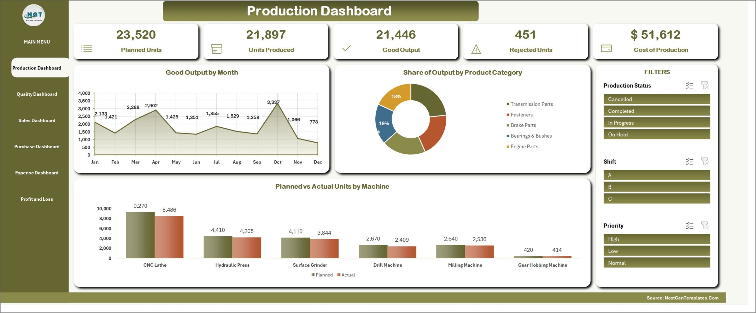The image size is (756, 313).
Task: Toggle multi-select for Priority slicer
Action: click(x=689, y=226)
